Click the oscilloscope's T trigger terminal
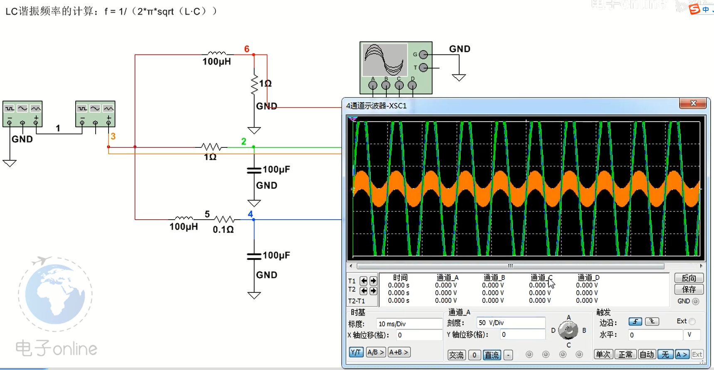The width and height of the screenshot is (714, 370). (x=423, y=67)
